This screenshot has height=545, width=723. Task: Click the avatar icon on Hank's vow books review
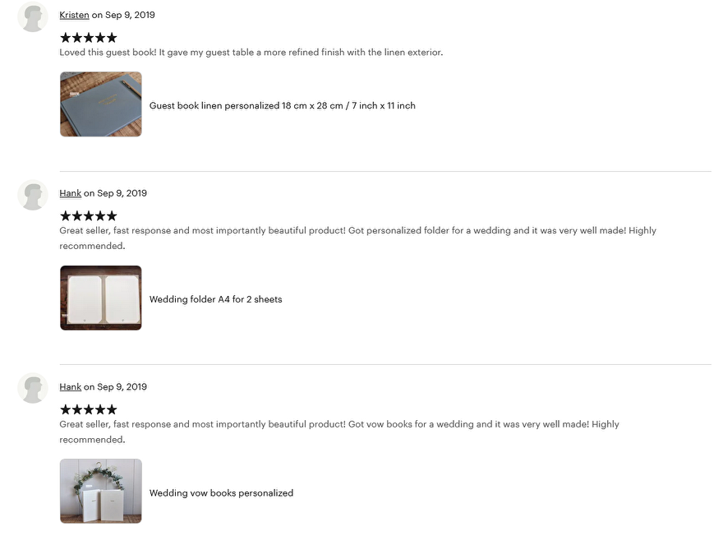click(x=33, y=388)
